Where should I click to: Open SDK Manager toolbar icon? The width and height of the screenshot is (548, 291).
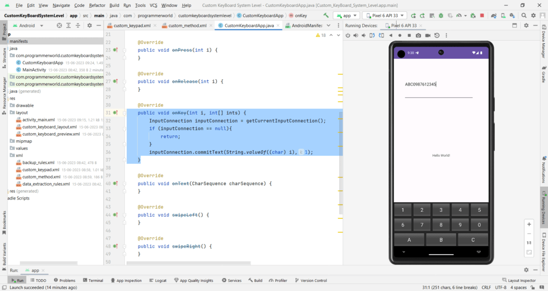click(x=512, y=16)
